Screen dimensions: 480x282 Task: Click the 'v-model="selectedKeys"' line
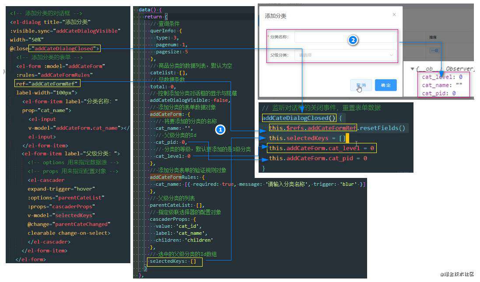tap(61, 215)
